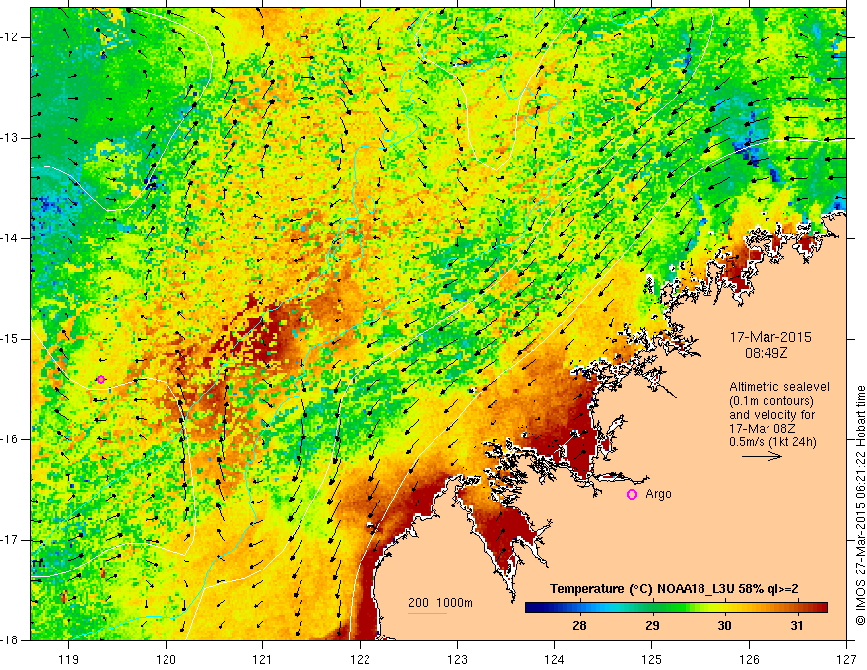Select the 'Altimetric sealevel' text line
Image resolution: width=867 pixels, height=670 pixels.
[x=779, y=387]
